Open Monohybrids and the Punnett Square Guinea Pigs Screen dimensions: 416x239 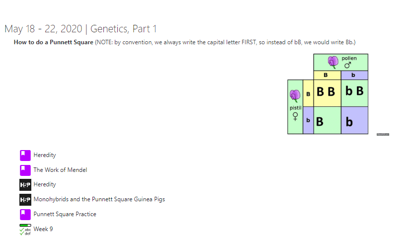click(99, 199)
